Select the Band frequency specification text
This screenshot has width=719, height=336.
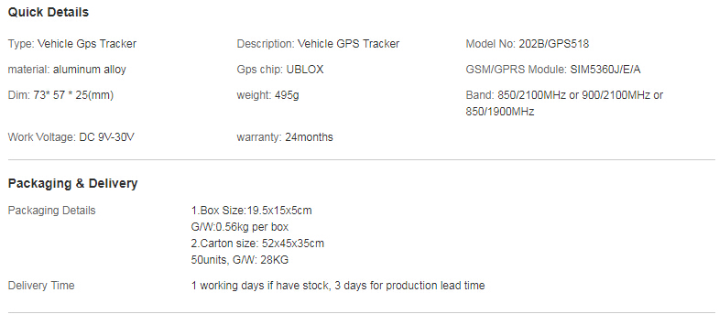click(564, 103)
